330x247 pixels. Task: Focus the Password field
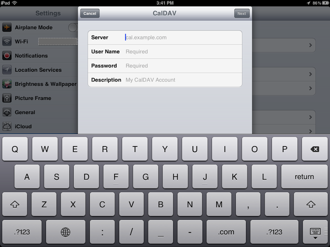[165, 66]
